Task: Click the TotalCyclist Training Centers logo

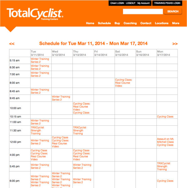Action: click(35, 14)
